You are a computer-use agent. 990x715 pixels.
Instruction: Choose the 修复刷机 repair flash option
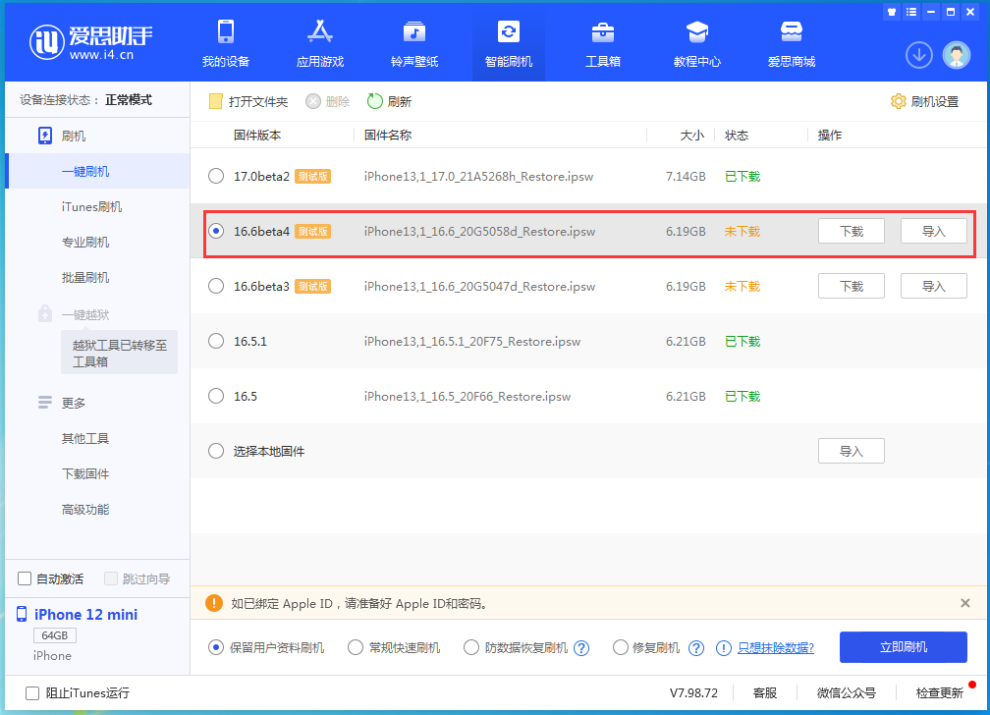coord(621,647)
